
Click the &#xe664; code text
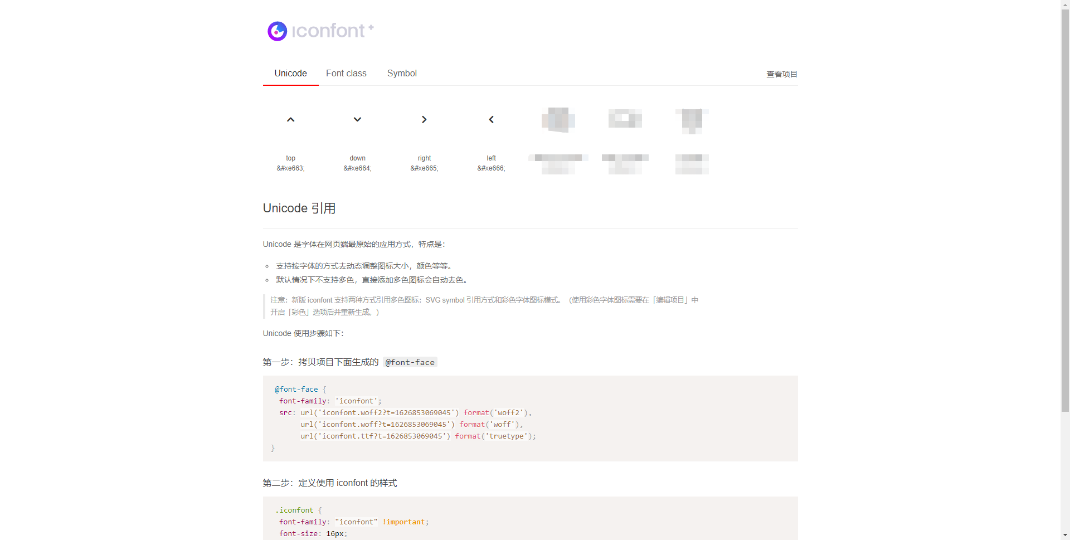coord(357,168)
